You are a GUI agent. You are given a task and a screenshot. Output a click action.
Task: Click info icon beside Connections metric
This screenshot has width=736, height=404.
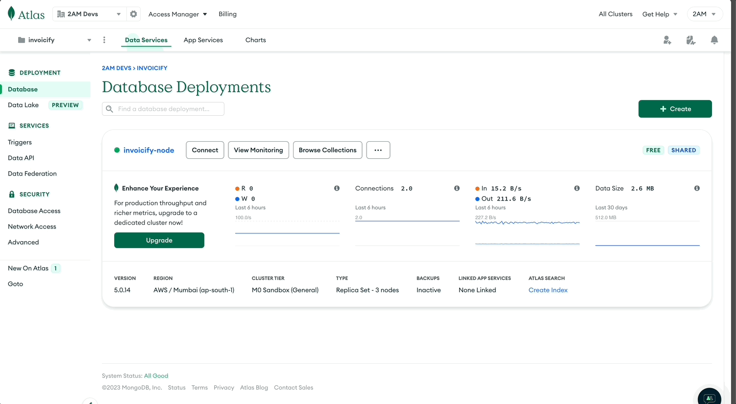tap(457, 188)
